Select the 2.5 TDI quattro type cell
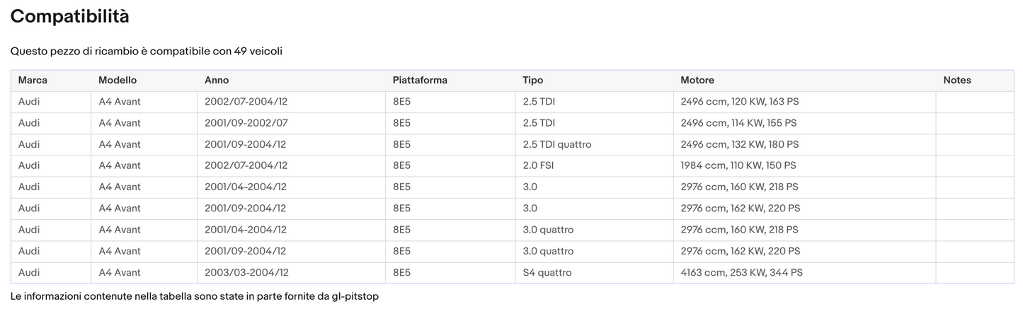 pyautogui.click(x=557, y=144)
